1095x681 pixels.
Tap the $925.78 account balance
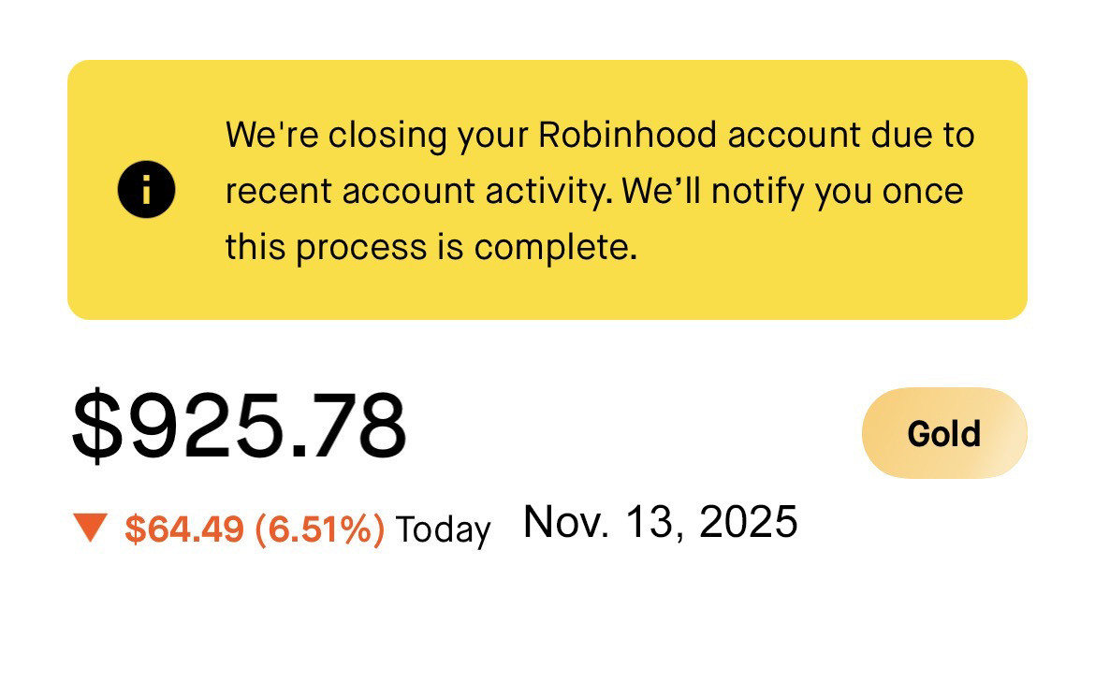(240, 427)
